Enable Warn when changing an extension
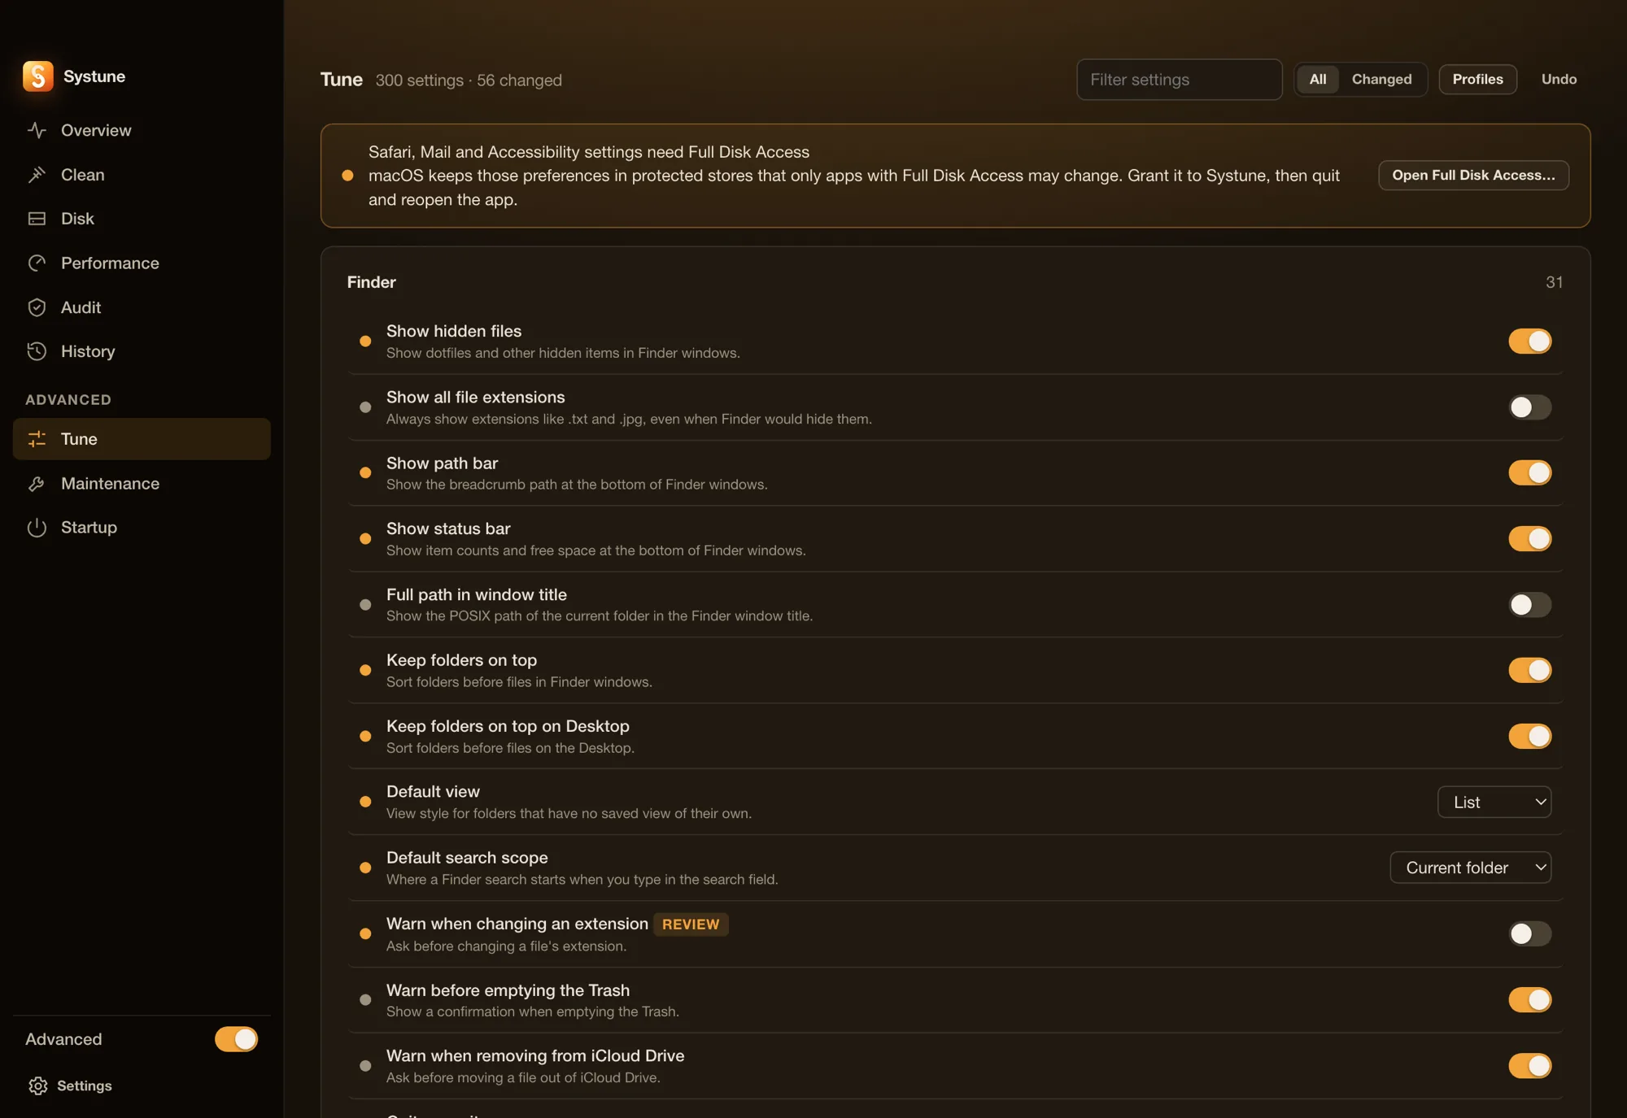 pyautogui.click(x=1529, y=934)
